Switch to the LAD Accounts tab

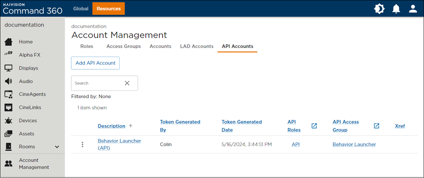(x=197, y=46)
